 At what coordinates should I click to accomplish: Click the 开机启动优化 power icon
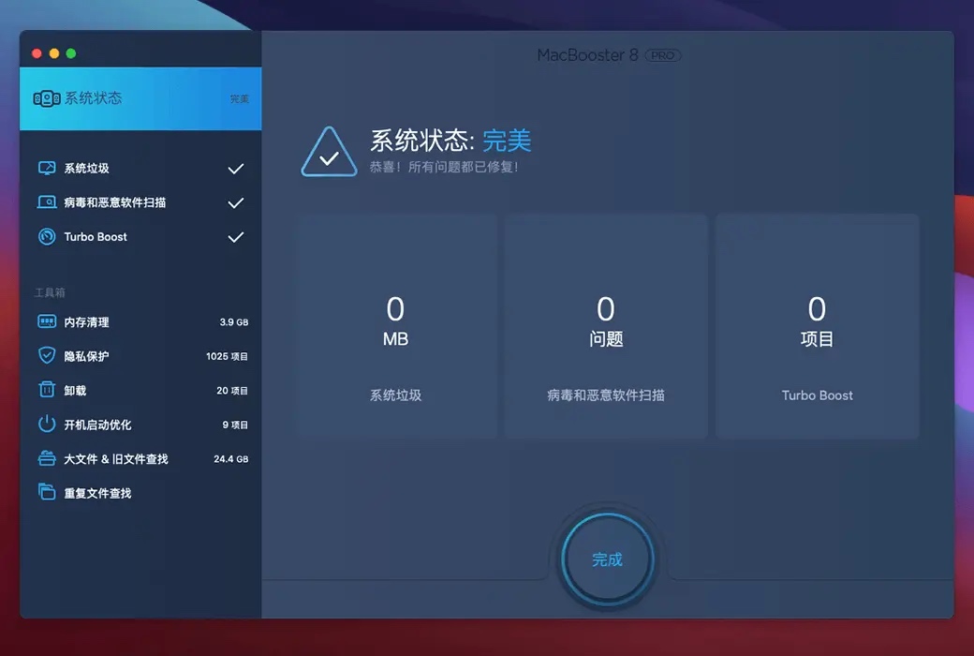coord(47,425)
